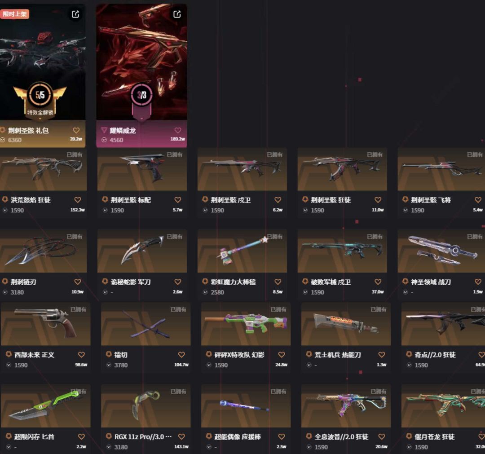Select the RGX 11z Pro//3.0 knife thumbnail
The image size is (485, 454).
(x=145, y=406)
